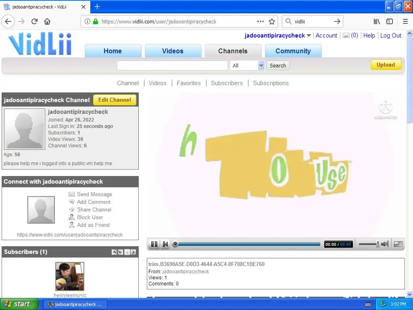The image size is (413, 310).
Task: Go to browser home page
Action: [x=47, y=22]
